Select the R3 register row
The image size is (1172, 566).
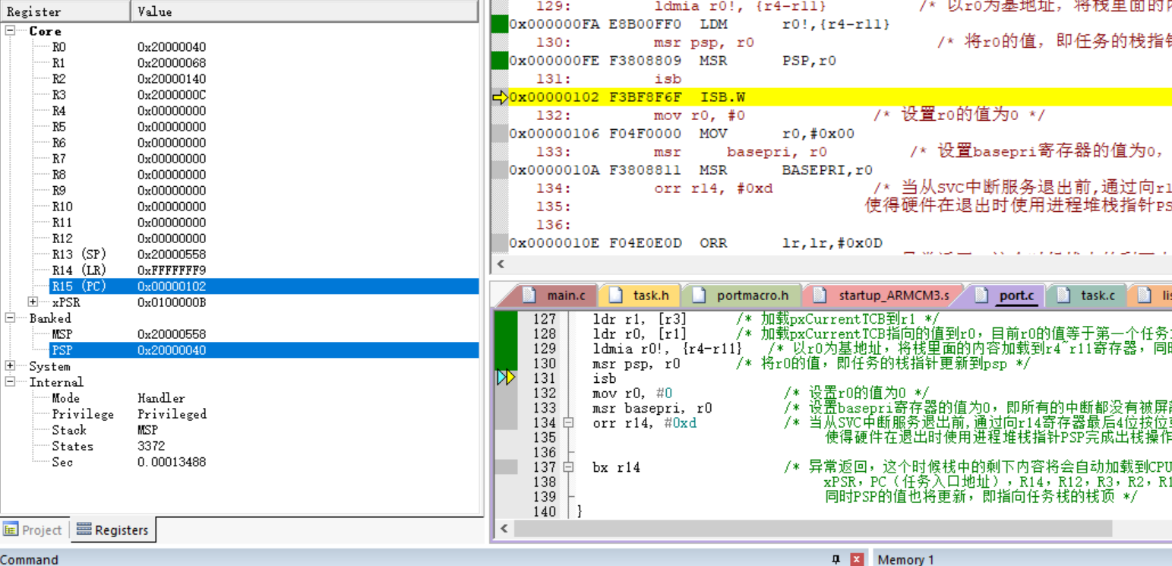pos(240,95)
